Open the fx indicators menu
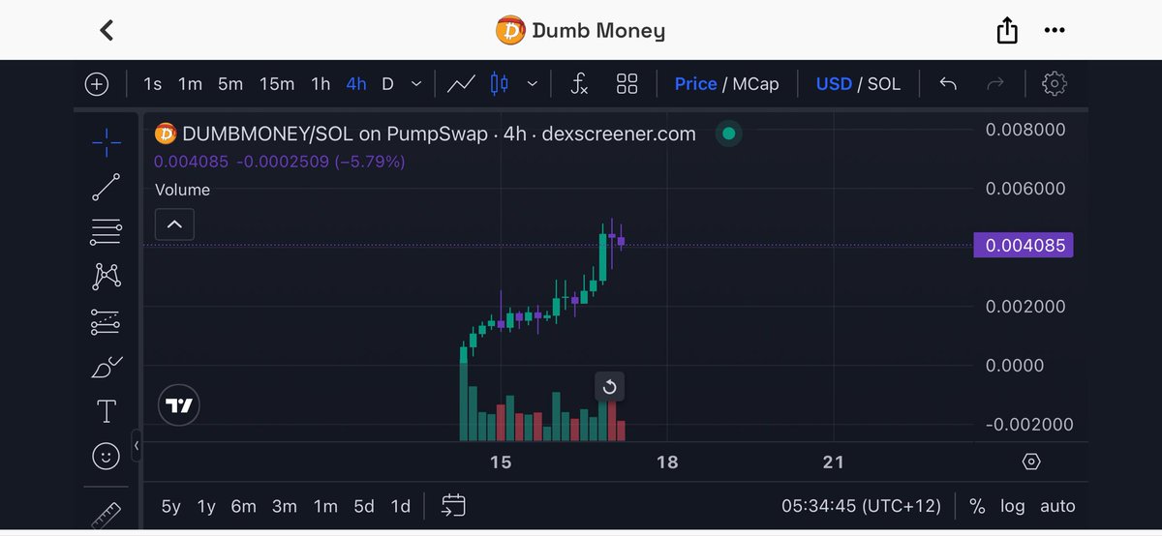Viewport: 1162px width, 536px height. (578, 84)
